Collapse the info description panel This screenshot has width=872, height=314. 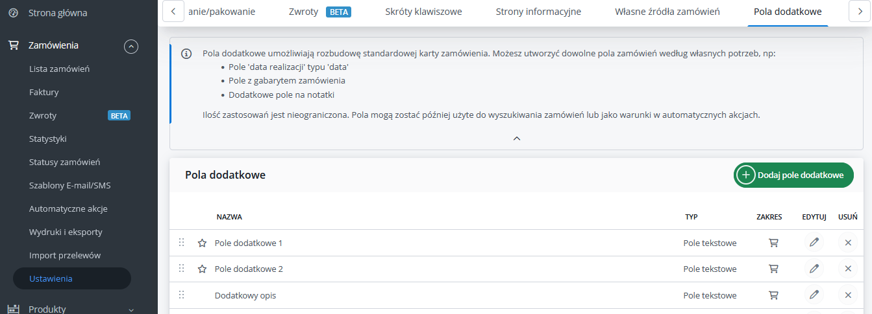[517, 138]
